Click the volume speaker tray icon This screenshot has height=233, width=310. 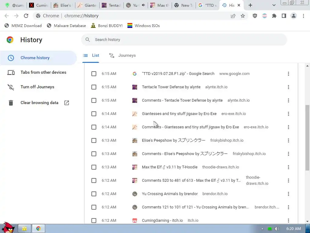(x=277, y=229)
